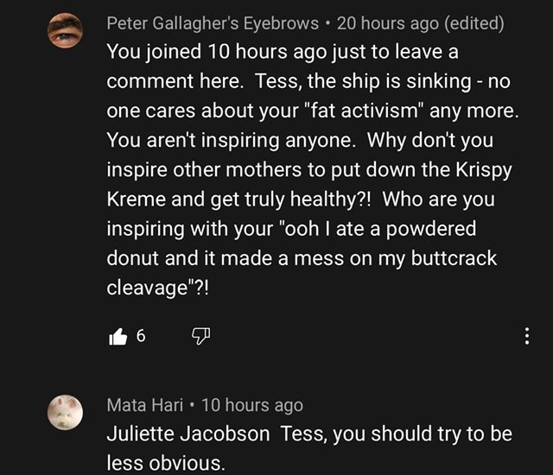The height and width of the screenshot is (475, 553).
Task: Visit the Peter Gallagher's Eyebrows channel name
Action: 213,23
